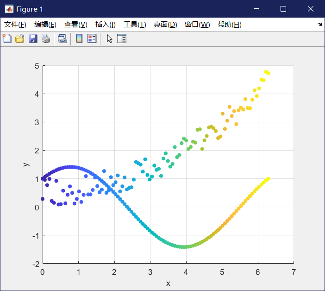Maximize the Figure 1 window
Screen dimensions: 325x291
coord(283,9)
